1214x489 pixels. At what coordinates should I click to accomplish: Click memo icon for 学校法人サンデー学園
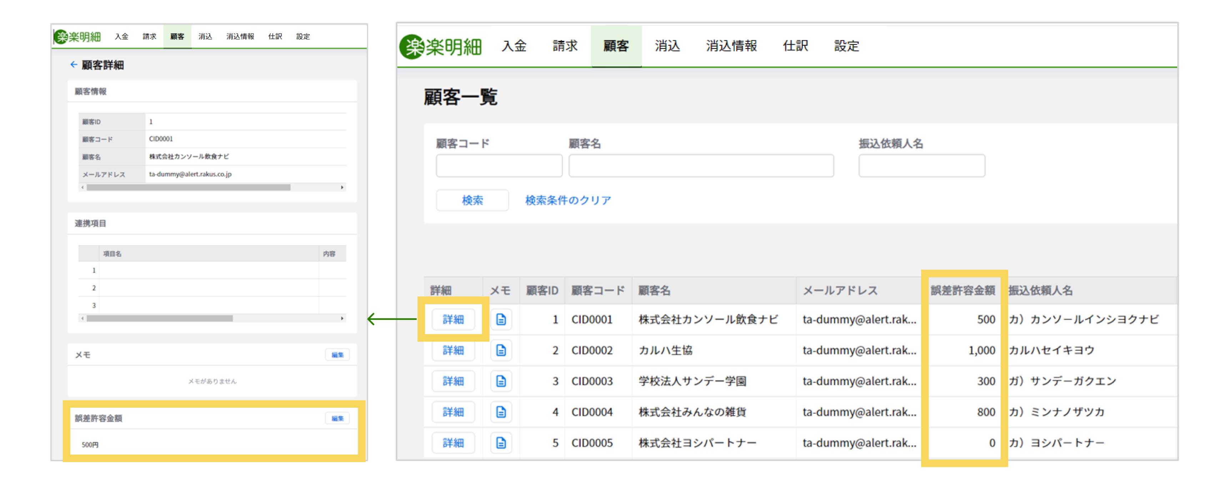[501, 381]
